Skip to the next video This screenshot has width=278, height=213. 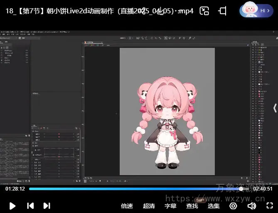point(47,206)
